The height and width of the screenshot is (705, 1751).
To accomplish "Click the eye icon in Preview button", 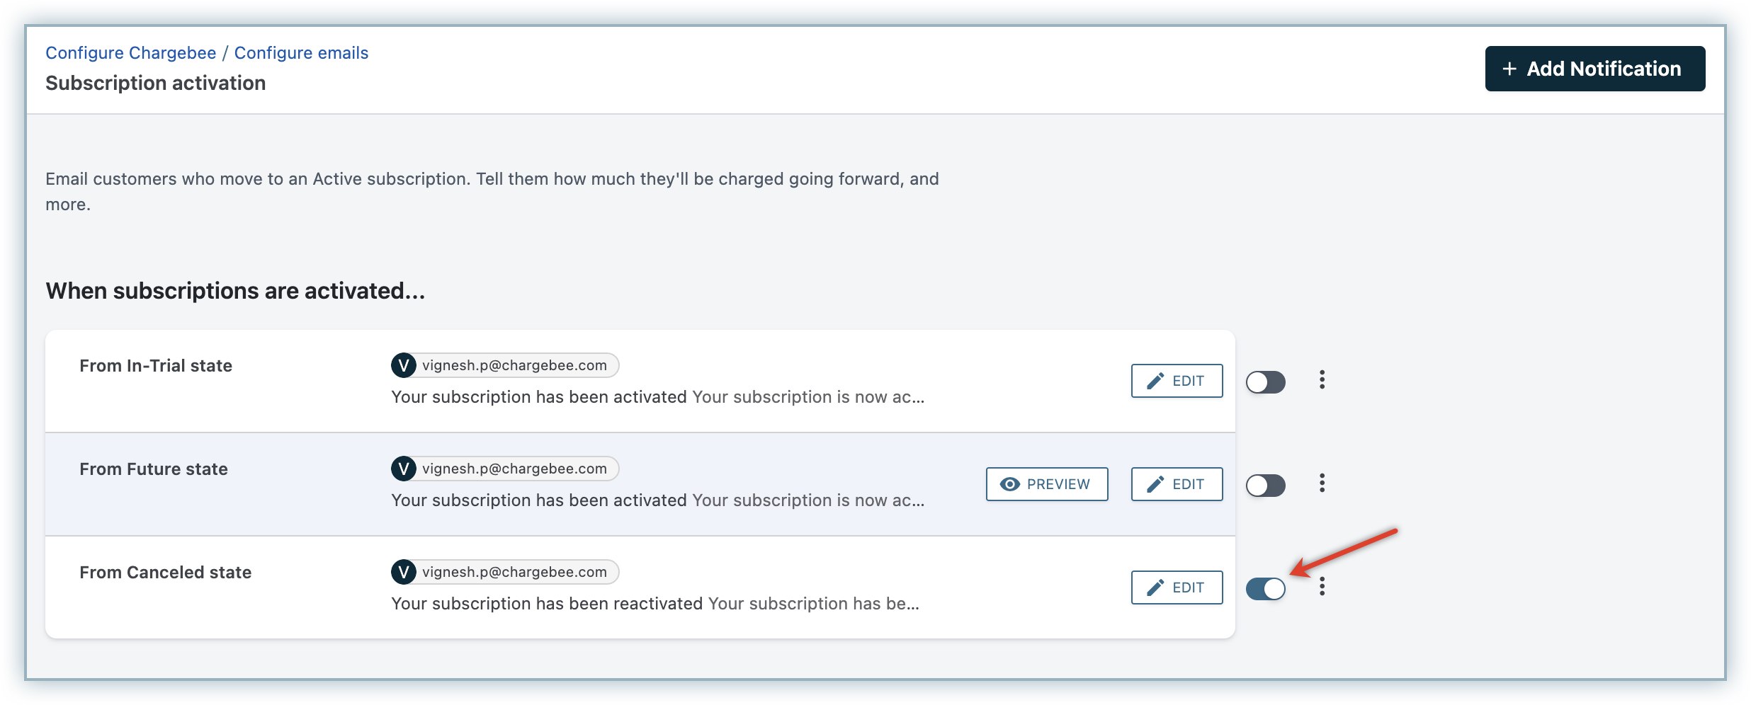I will point(1009,484).
